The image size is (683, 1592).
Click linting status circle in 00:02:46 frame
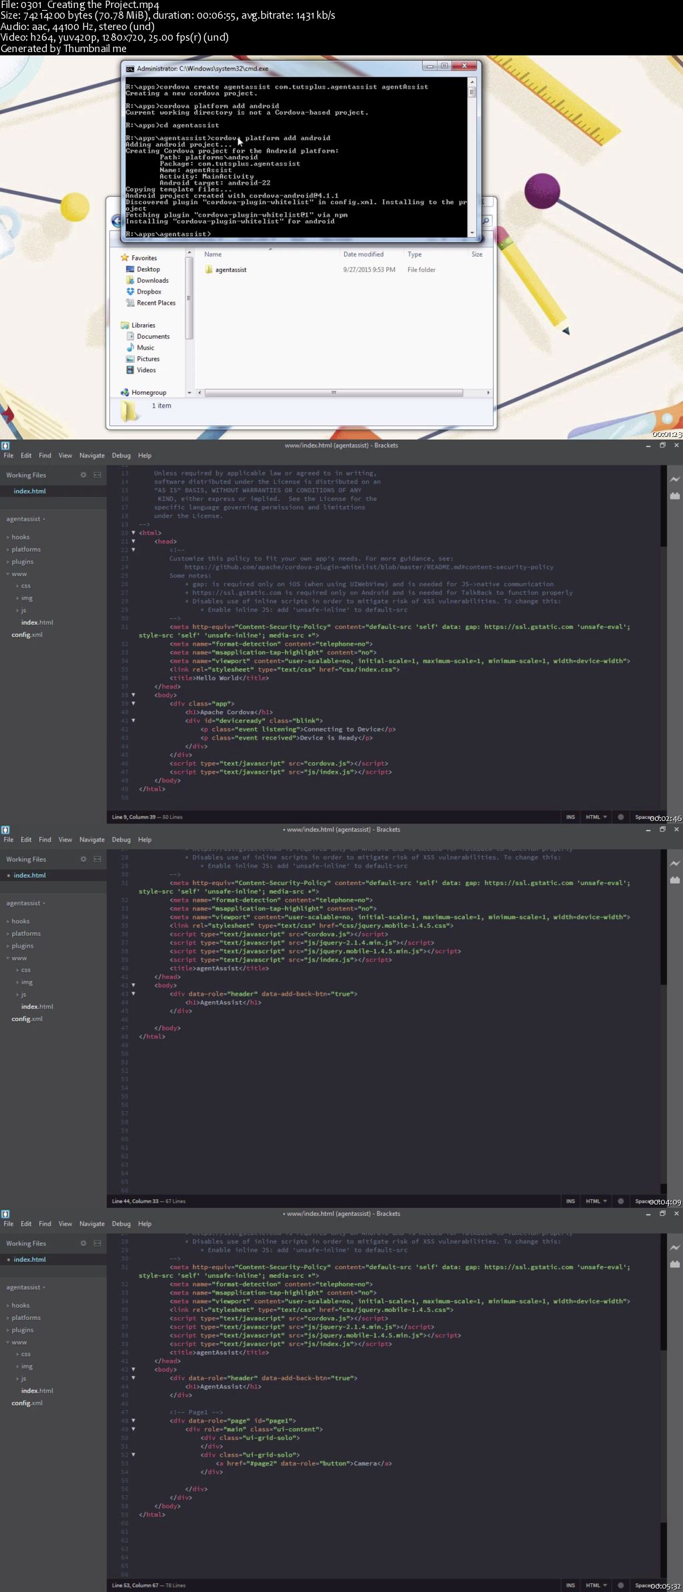(x=621, y=817)
